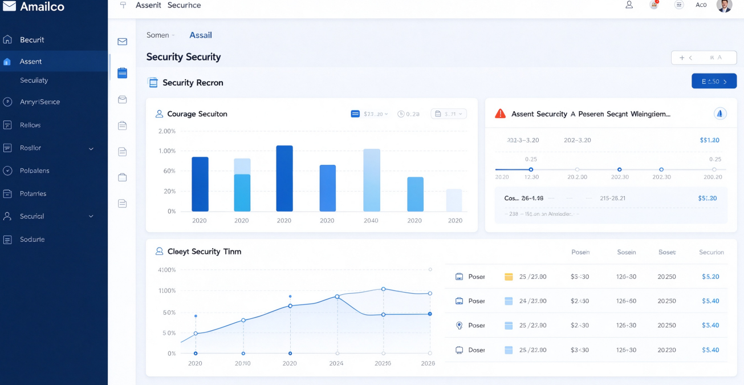Click the timeline point above 20.2.00

tap(577, 169)
